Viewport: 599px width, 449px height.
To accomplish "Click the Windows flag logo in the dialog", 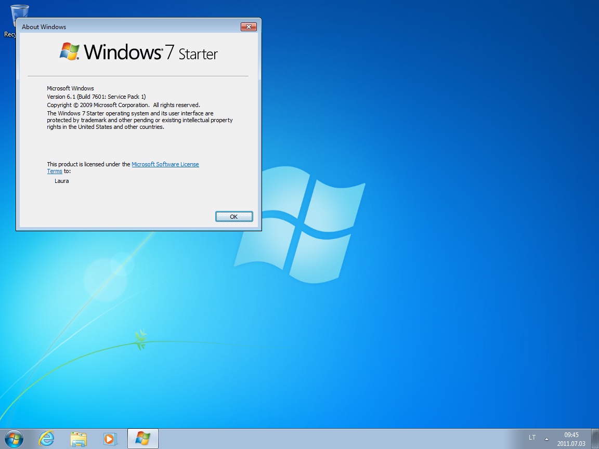I will (x=69, y=52).
